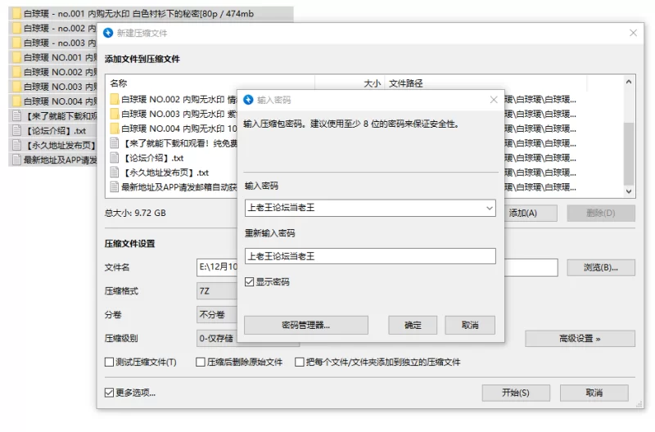This screenshot has height=432, width=655.
Task: Click 取消 in 新建压缩文件 window
Action: [594, 393]
